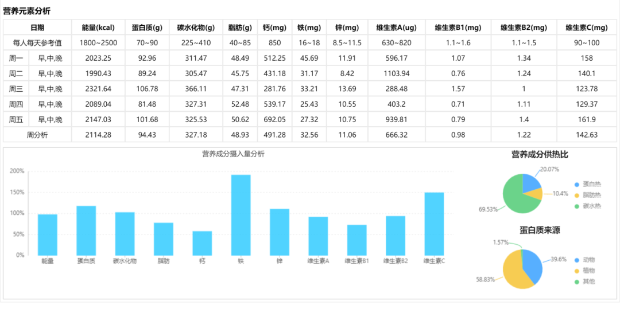Toggle the 碳水热 legend item
The height and width of the screenshot is (313, 620).
coord(588,206)
